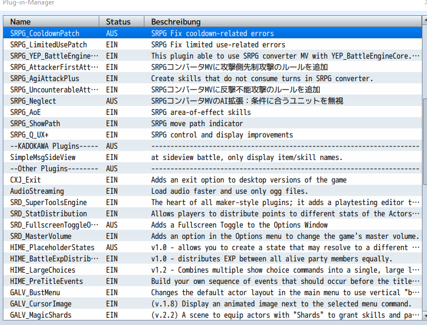Viewport: 427px width, 325px height.
Task: Click AUS status of HIME_PlaceholderStates
Action: click(112, 248)
